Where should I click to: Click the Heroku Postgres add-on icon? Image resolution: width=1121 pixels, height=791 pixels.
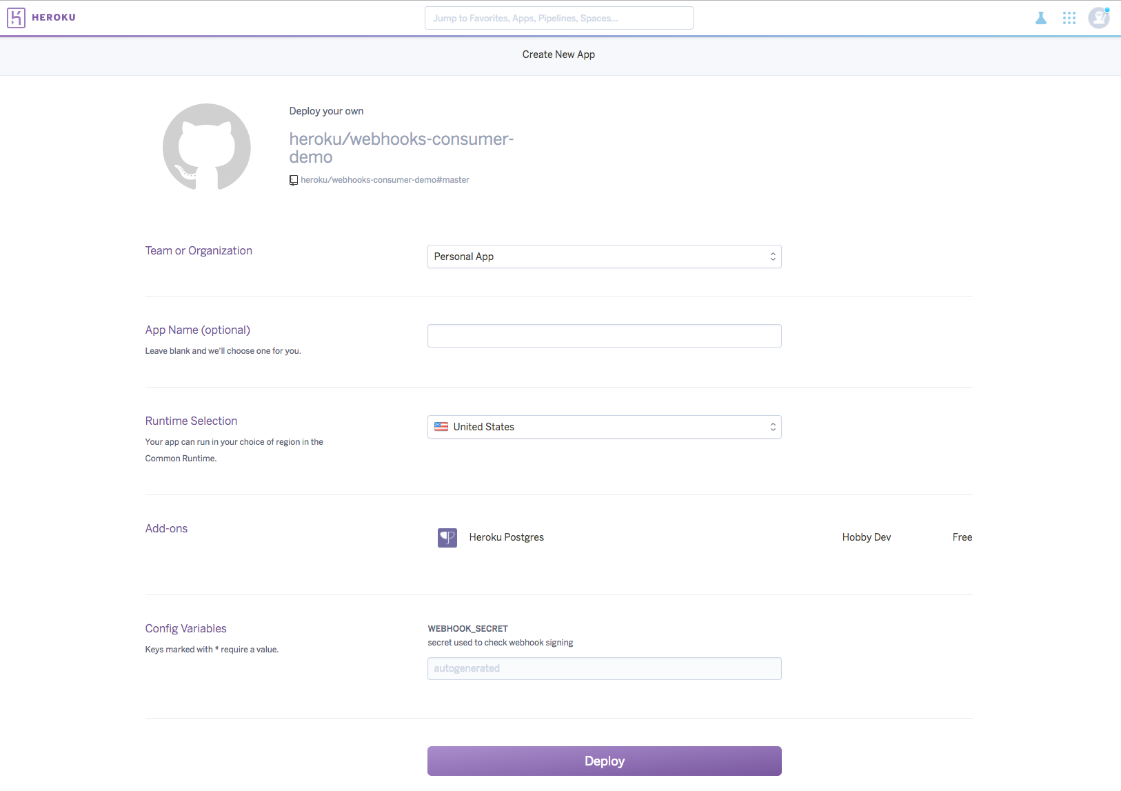(x=447, y=537)
